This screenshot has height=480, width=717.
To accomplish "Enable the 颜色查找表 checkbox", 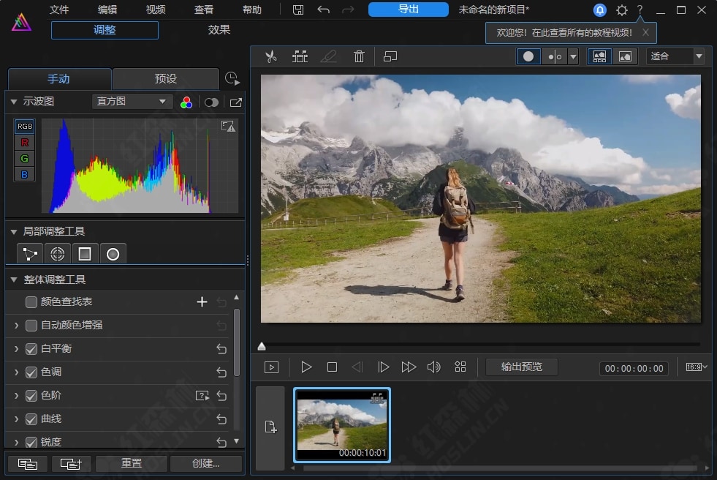I will click(31, 302).
